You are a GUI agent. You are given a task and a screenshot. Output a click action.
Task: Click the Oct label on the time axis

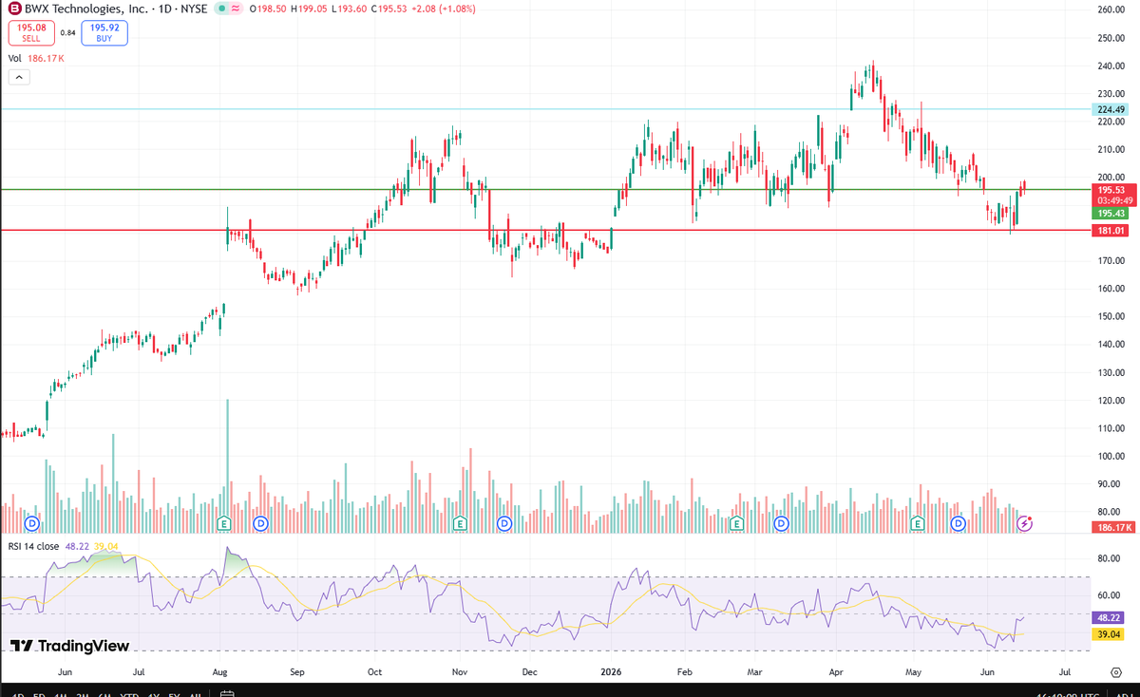point(375,671)
